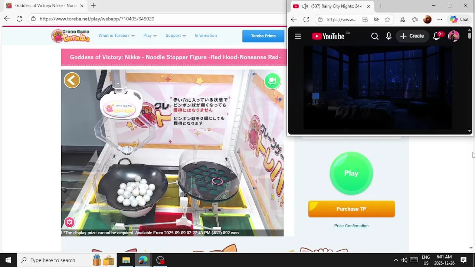Click back arrow in YouTube browser window
Viewport: 475px width, 267px height.
[x=294, y=19]
